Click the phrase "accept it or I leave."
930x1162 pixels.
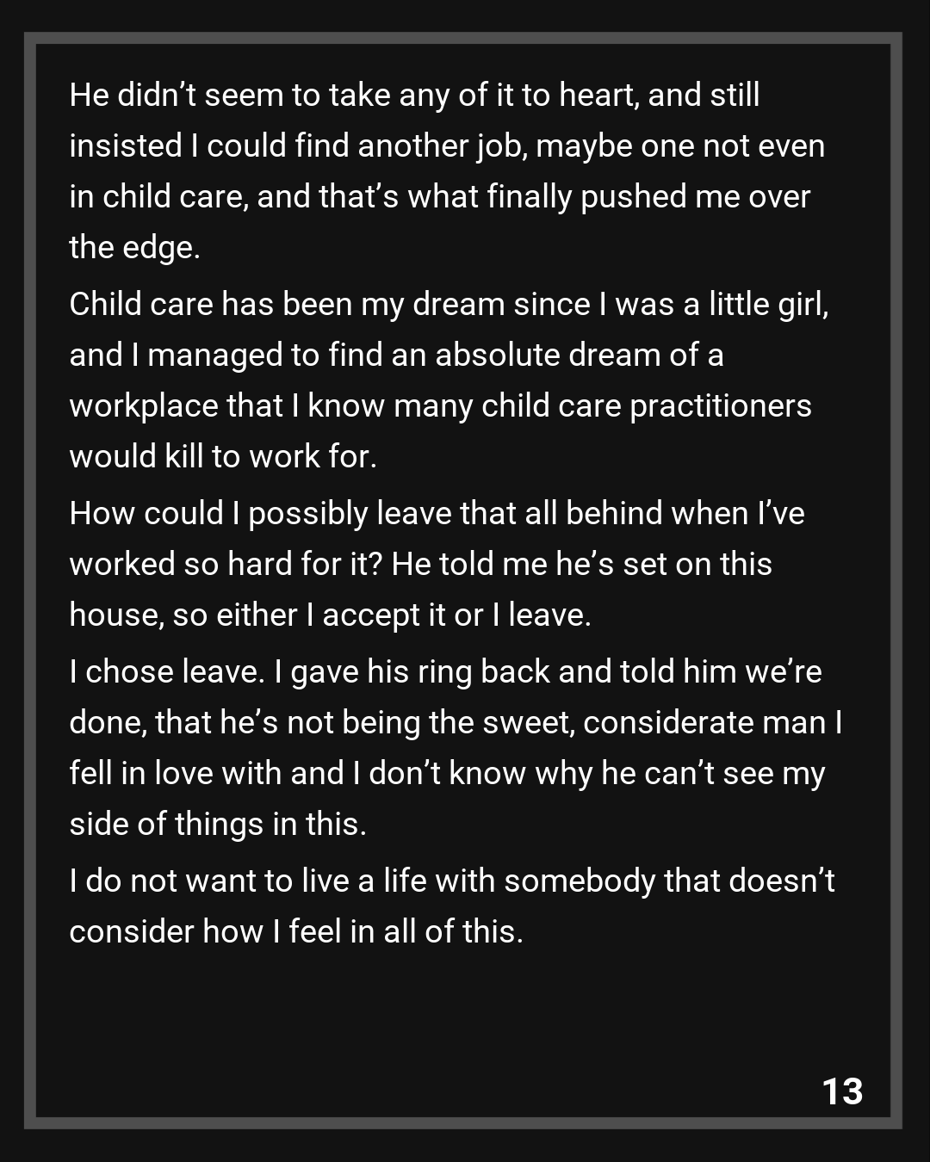pos(456,615)
